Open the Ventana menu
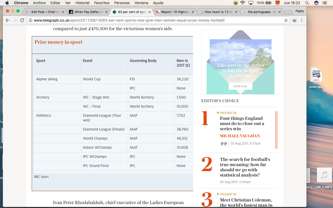This screenshot has height=208, width=333. [141, 3]
